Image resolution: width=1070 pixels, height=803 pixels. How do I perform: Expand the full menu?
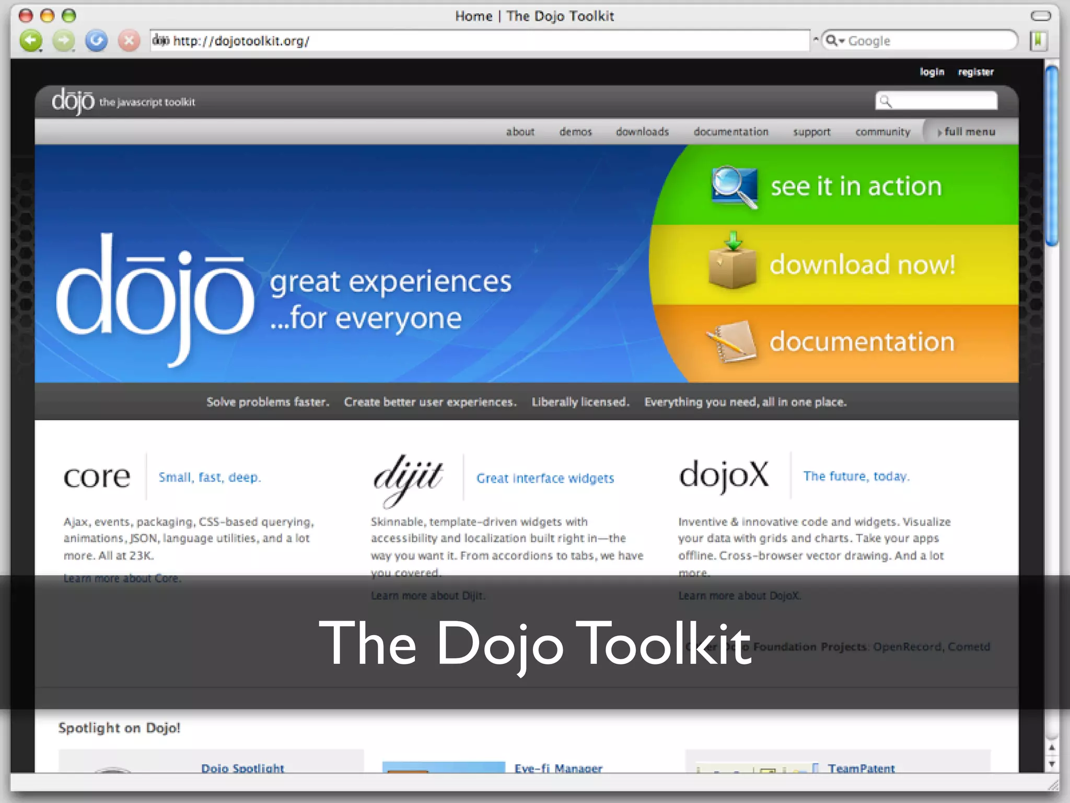tap(966, 132)
